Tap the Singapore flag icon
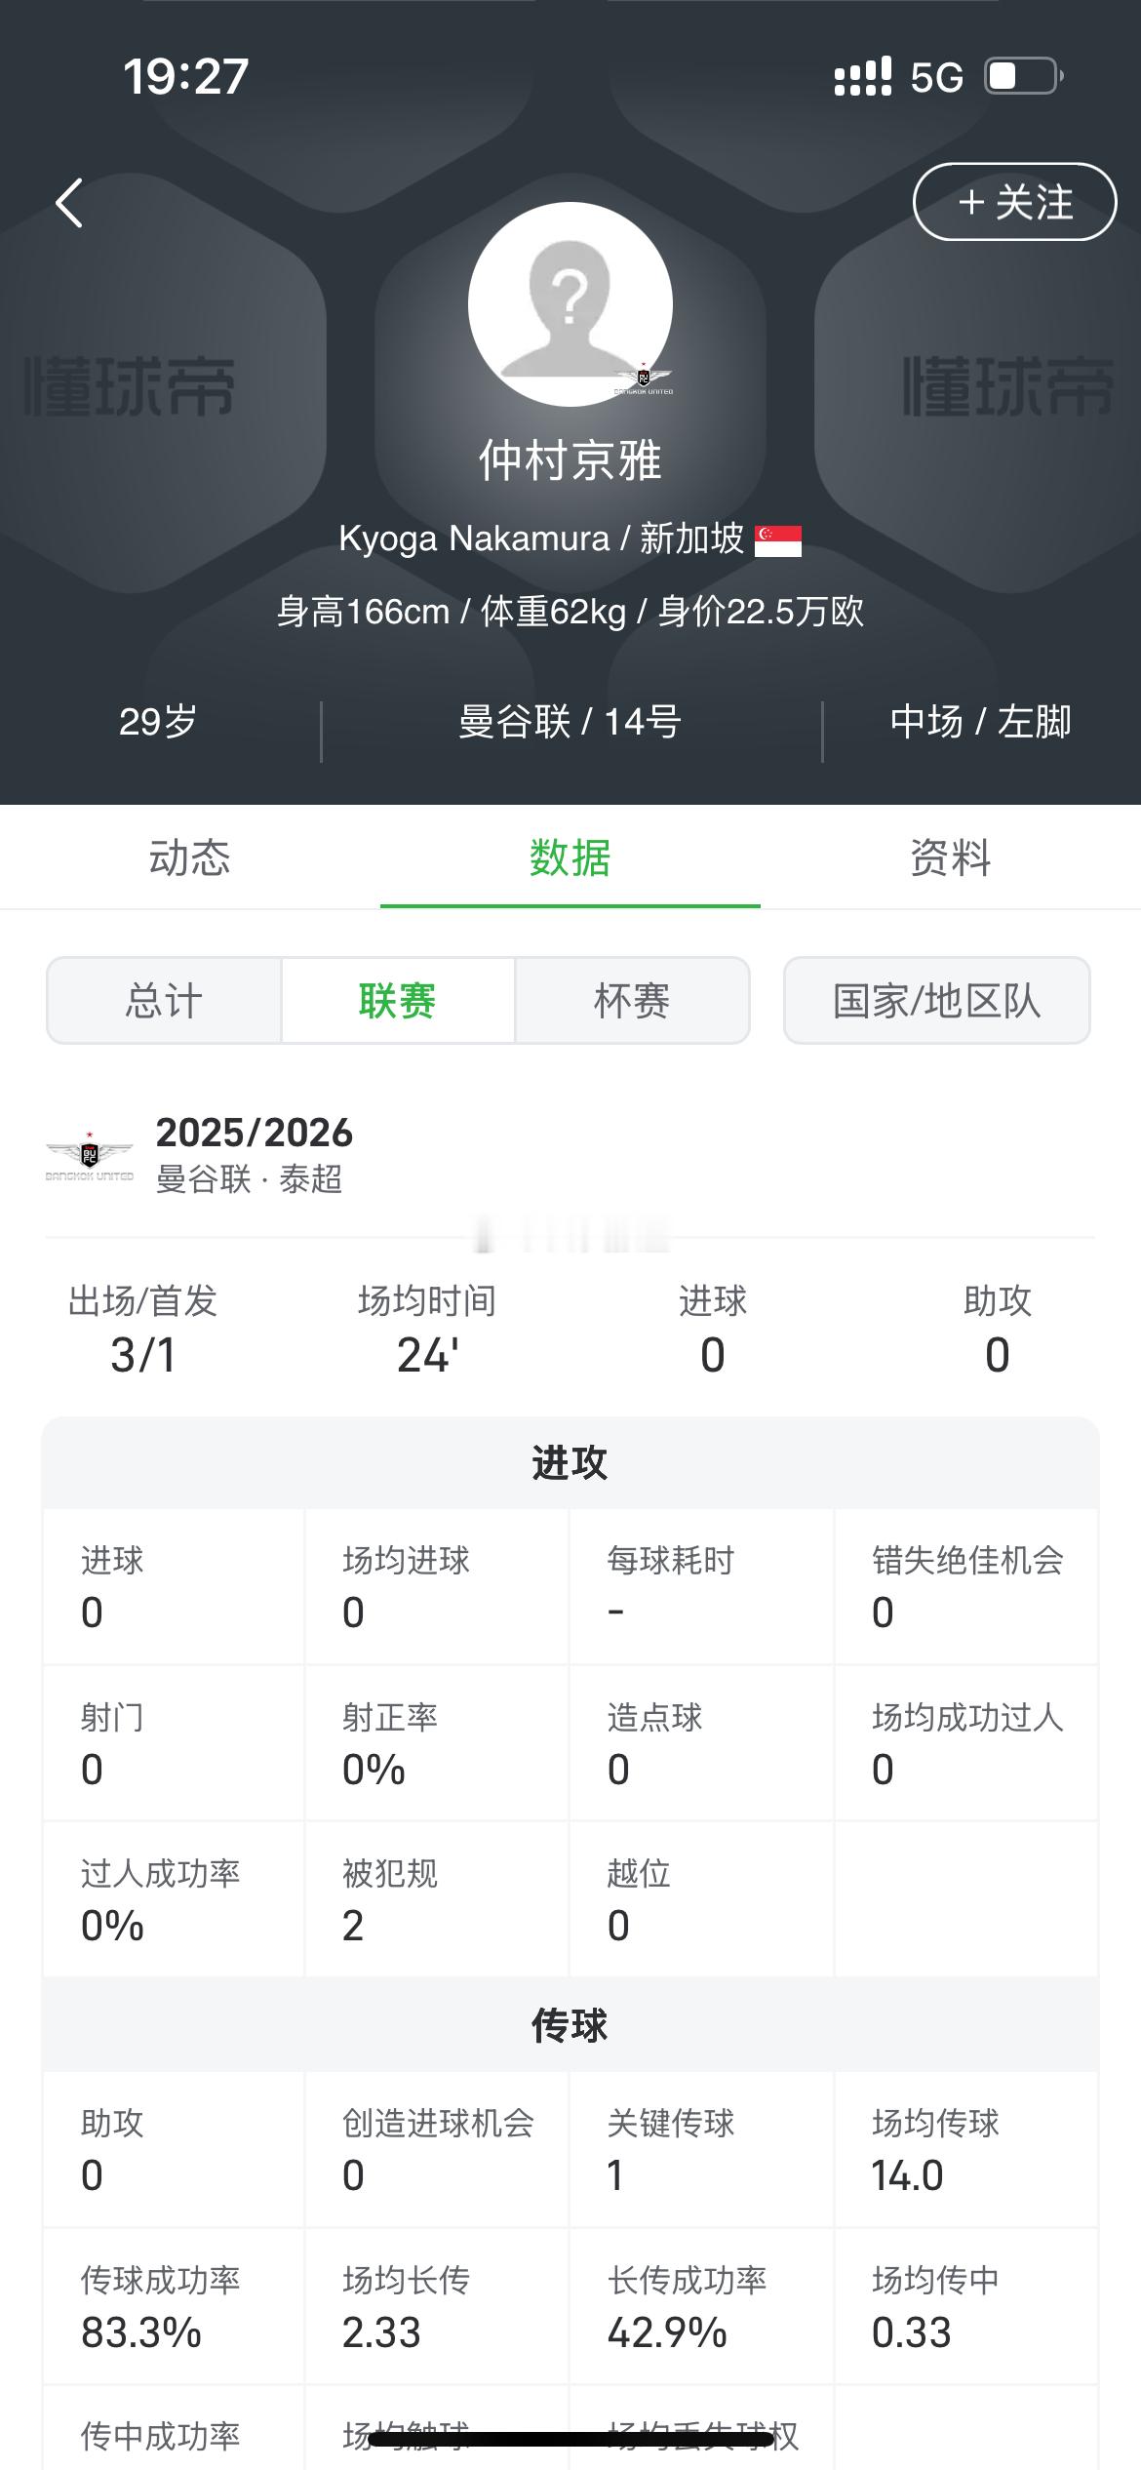The image size is (1141, 2470). [778, 540]
